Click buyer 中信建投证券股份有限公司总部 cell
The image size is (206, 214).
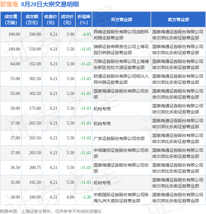click(x=121, y=153)
